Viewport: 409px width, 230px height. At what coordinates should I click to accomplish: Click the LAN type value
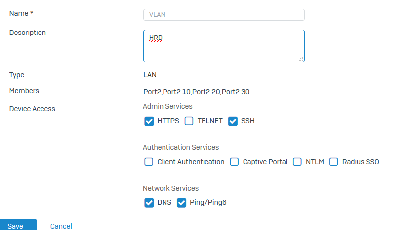pyautogui.click(x=150, y=75)
